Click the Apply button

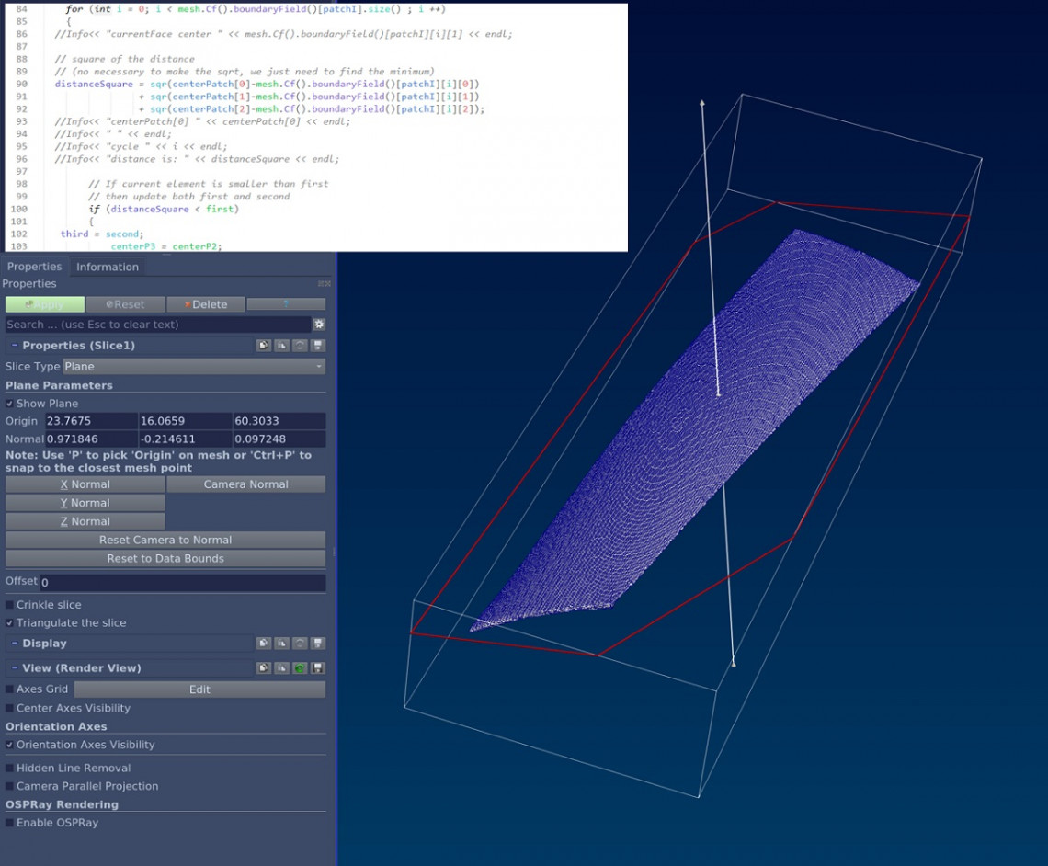coord(45,304)
